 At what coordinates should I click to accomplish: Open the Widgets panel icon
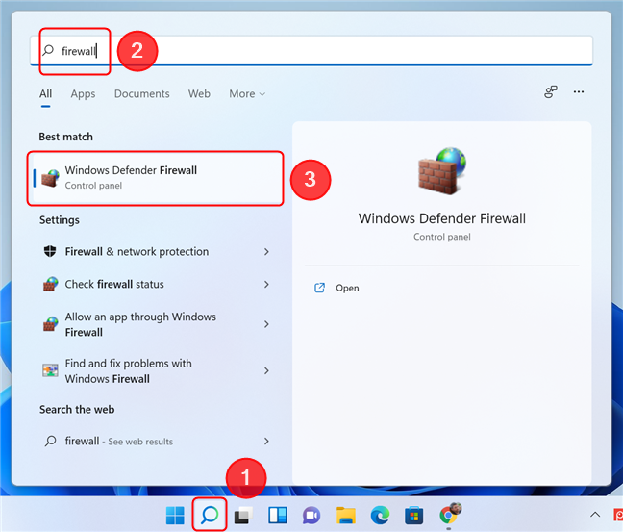click(x=277, y=515)
